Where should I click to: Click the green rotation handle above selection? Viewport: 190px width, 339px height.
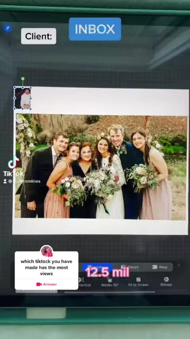click(23, 79)
